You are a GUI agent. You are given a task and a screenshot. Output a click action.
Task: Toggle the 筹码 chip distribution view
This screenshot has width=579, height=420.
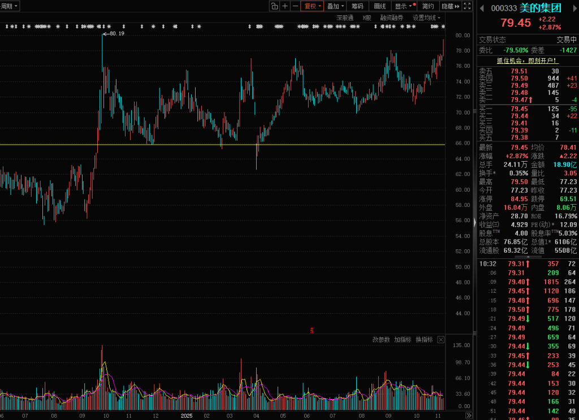(357, 6)
